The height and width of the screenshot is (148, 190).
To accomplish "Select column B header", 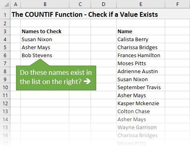I will [45, 4].
